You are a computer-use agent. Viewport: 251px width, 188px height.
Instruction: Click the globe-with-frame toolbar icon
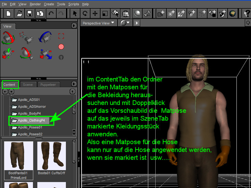pyautogui.click(x=125, y=13)
